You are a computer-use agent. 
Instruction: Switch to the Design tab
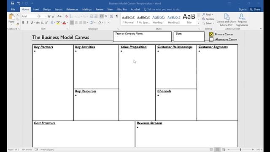pyautogui.click(x=47, y=9)
